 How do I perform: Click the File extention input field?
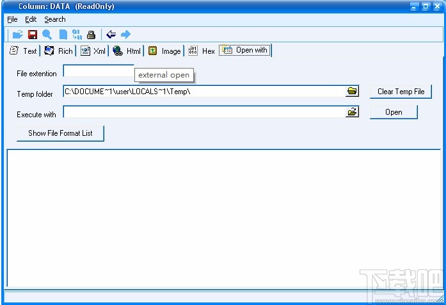[99, 70]
